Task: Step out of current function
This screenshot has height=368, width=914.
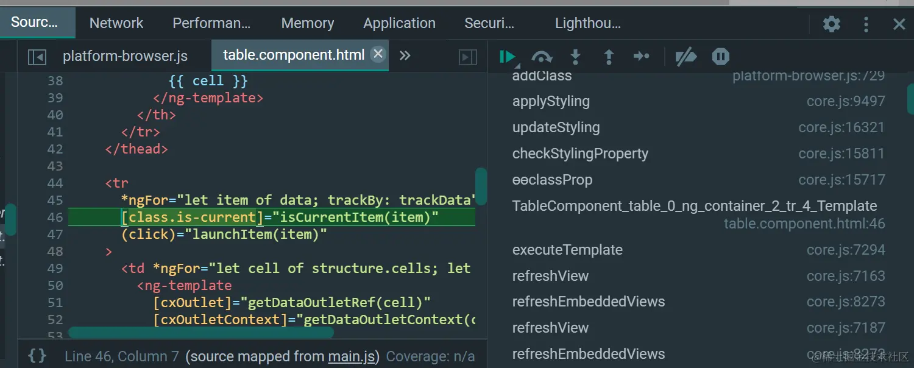Action: pos(608,57)
